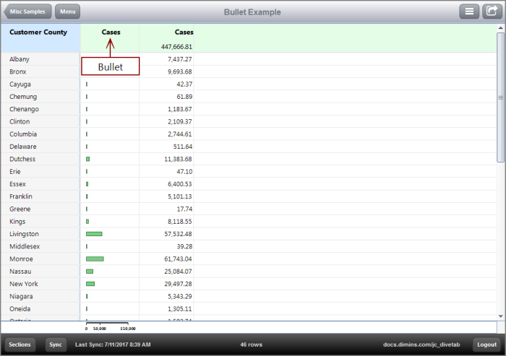Select the Livingston county row
This screenshot has width=506, height=356.
(249, 234)
